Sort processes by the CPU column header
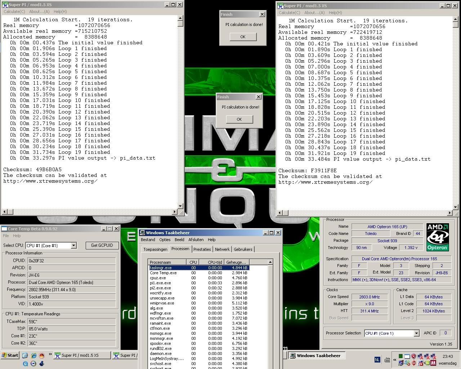This screenshot has width=461, height=369. [193, 262]
